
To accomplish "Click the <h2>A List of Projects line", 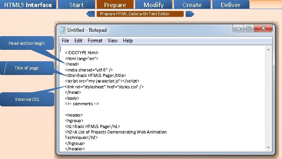I will 116,132.
